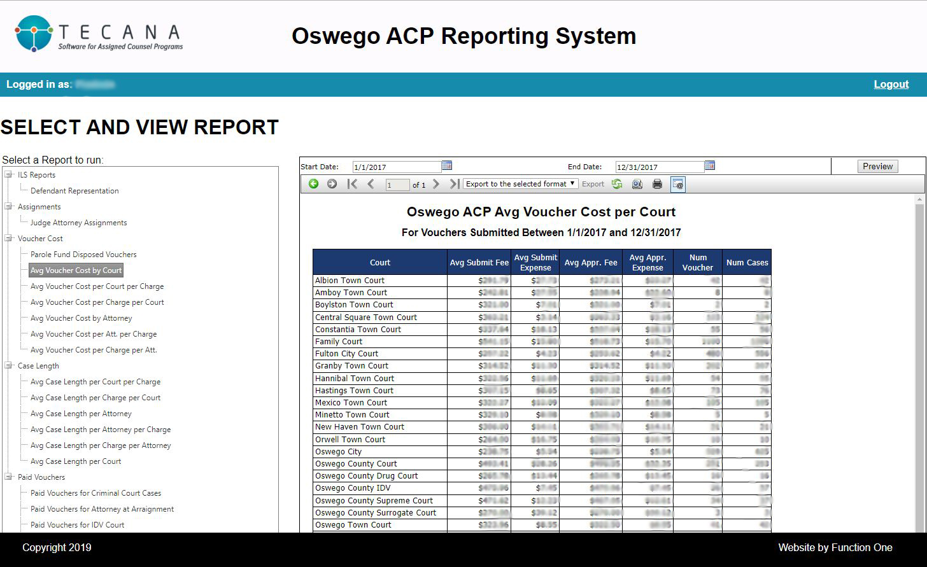Click the green back navigation arrow
The height and width of the screenshot is (567, 927).
tap(313, 184)
